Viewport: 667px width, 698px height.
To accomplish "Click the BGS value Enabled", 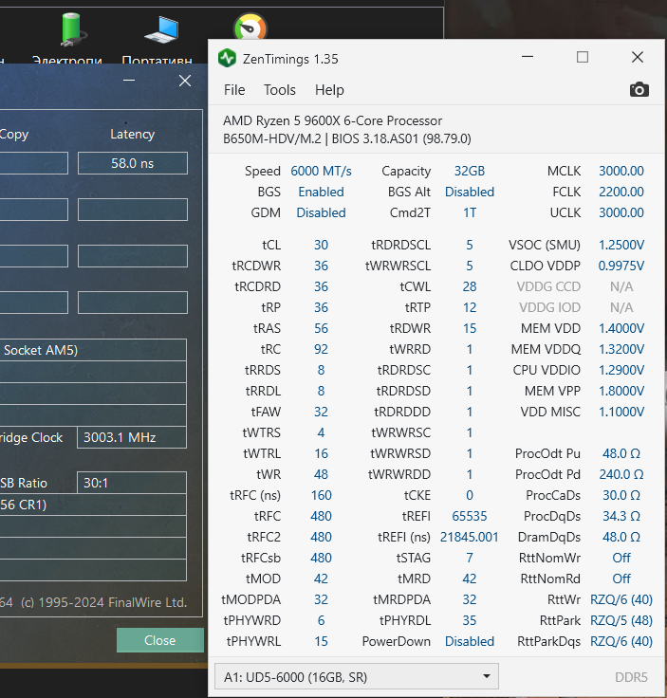I will click(321, 192).
